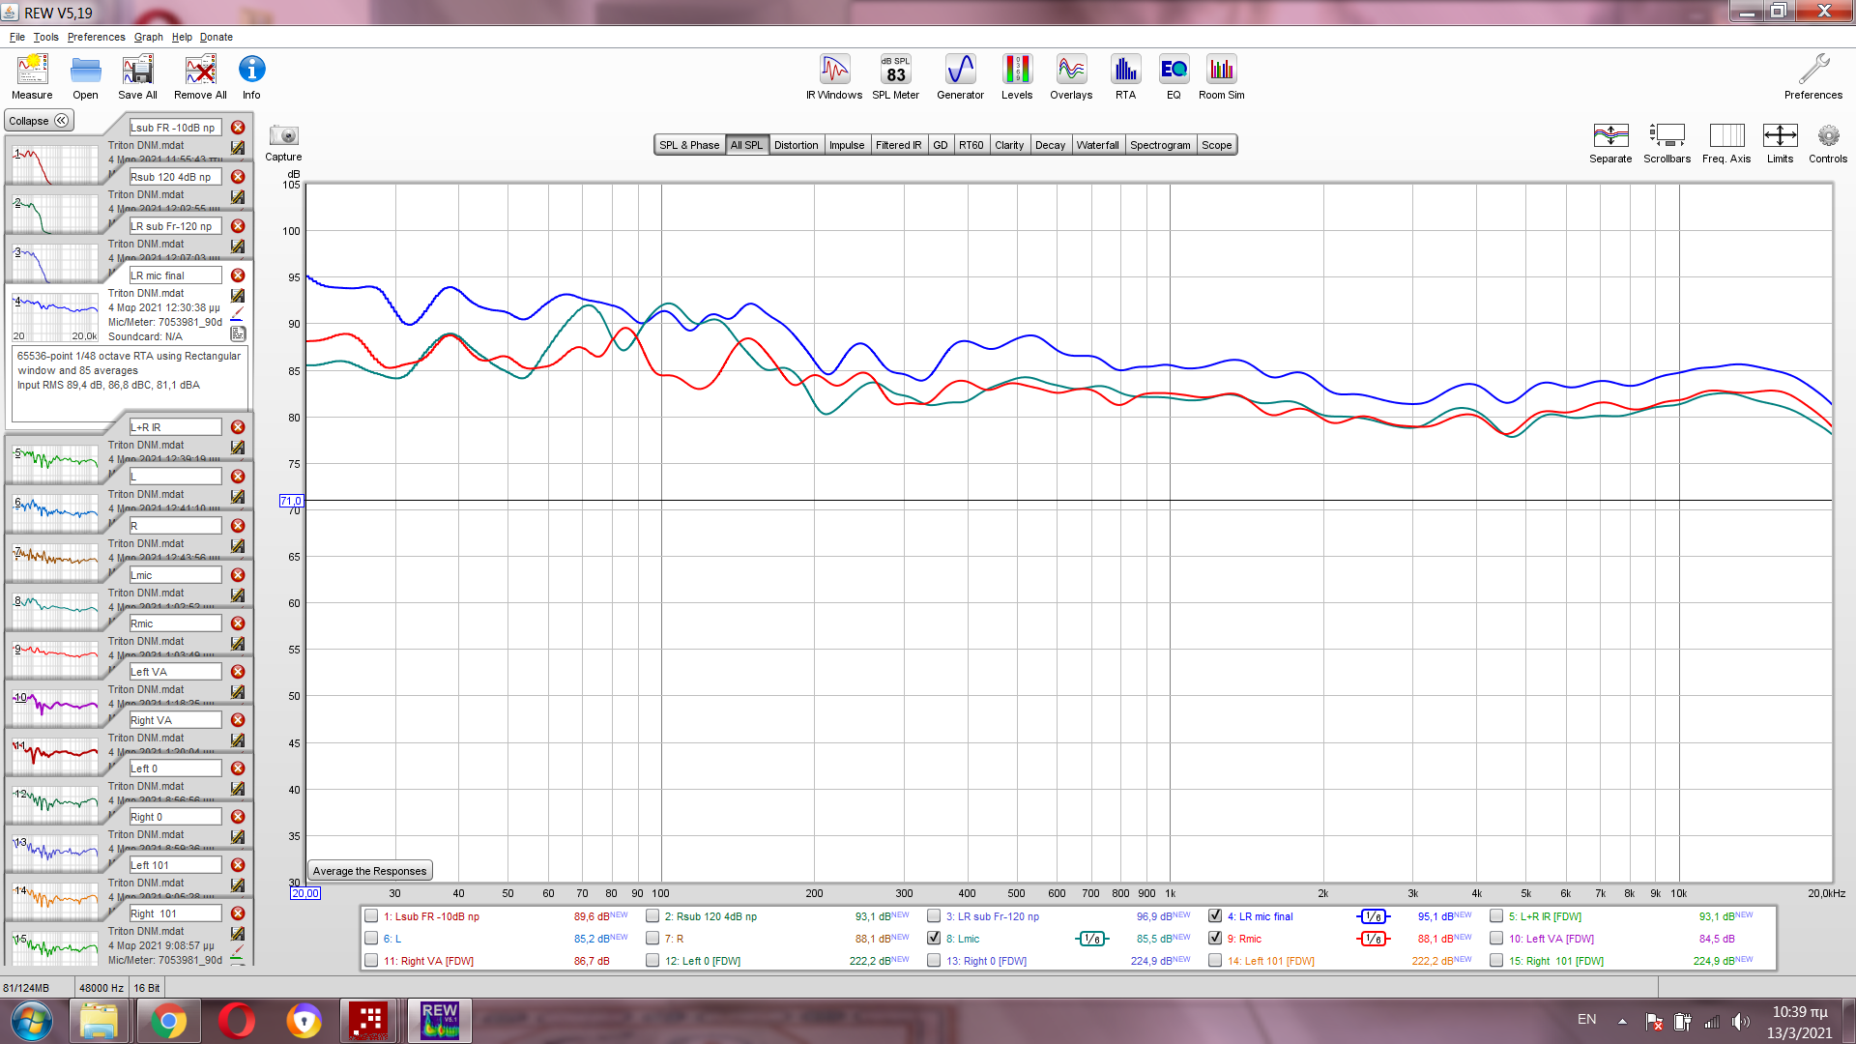
Task: Open smoothing selector for Rmic trace
Action: [x=1373, y=939]
